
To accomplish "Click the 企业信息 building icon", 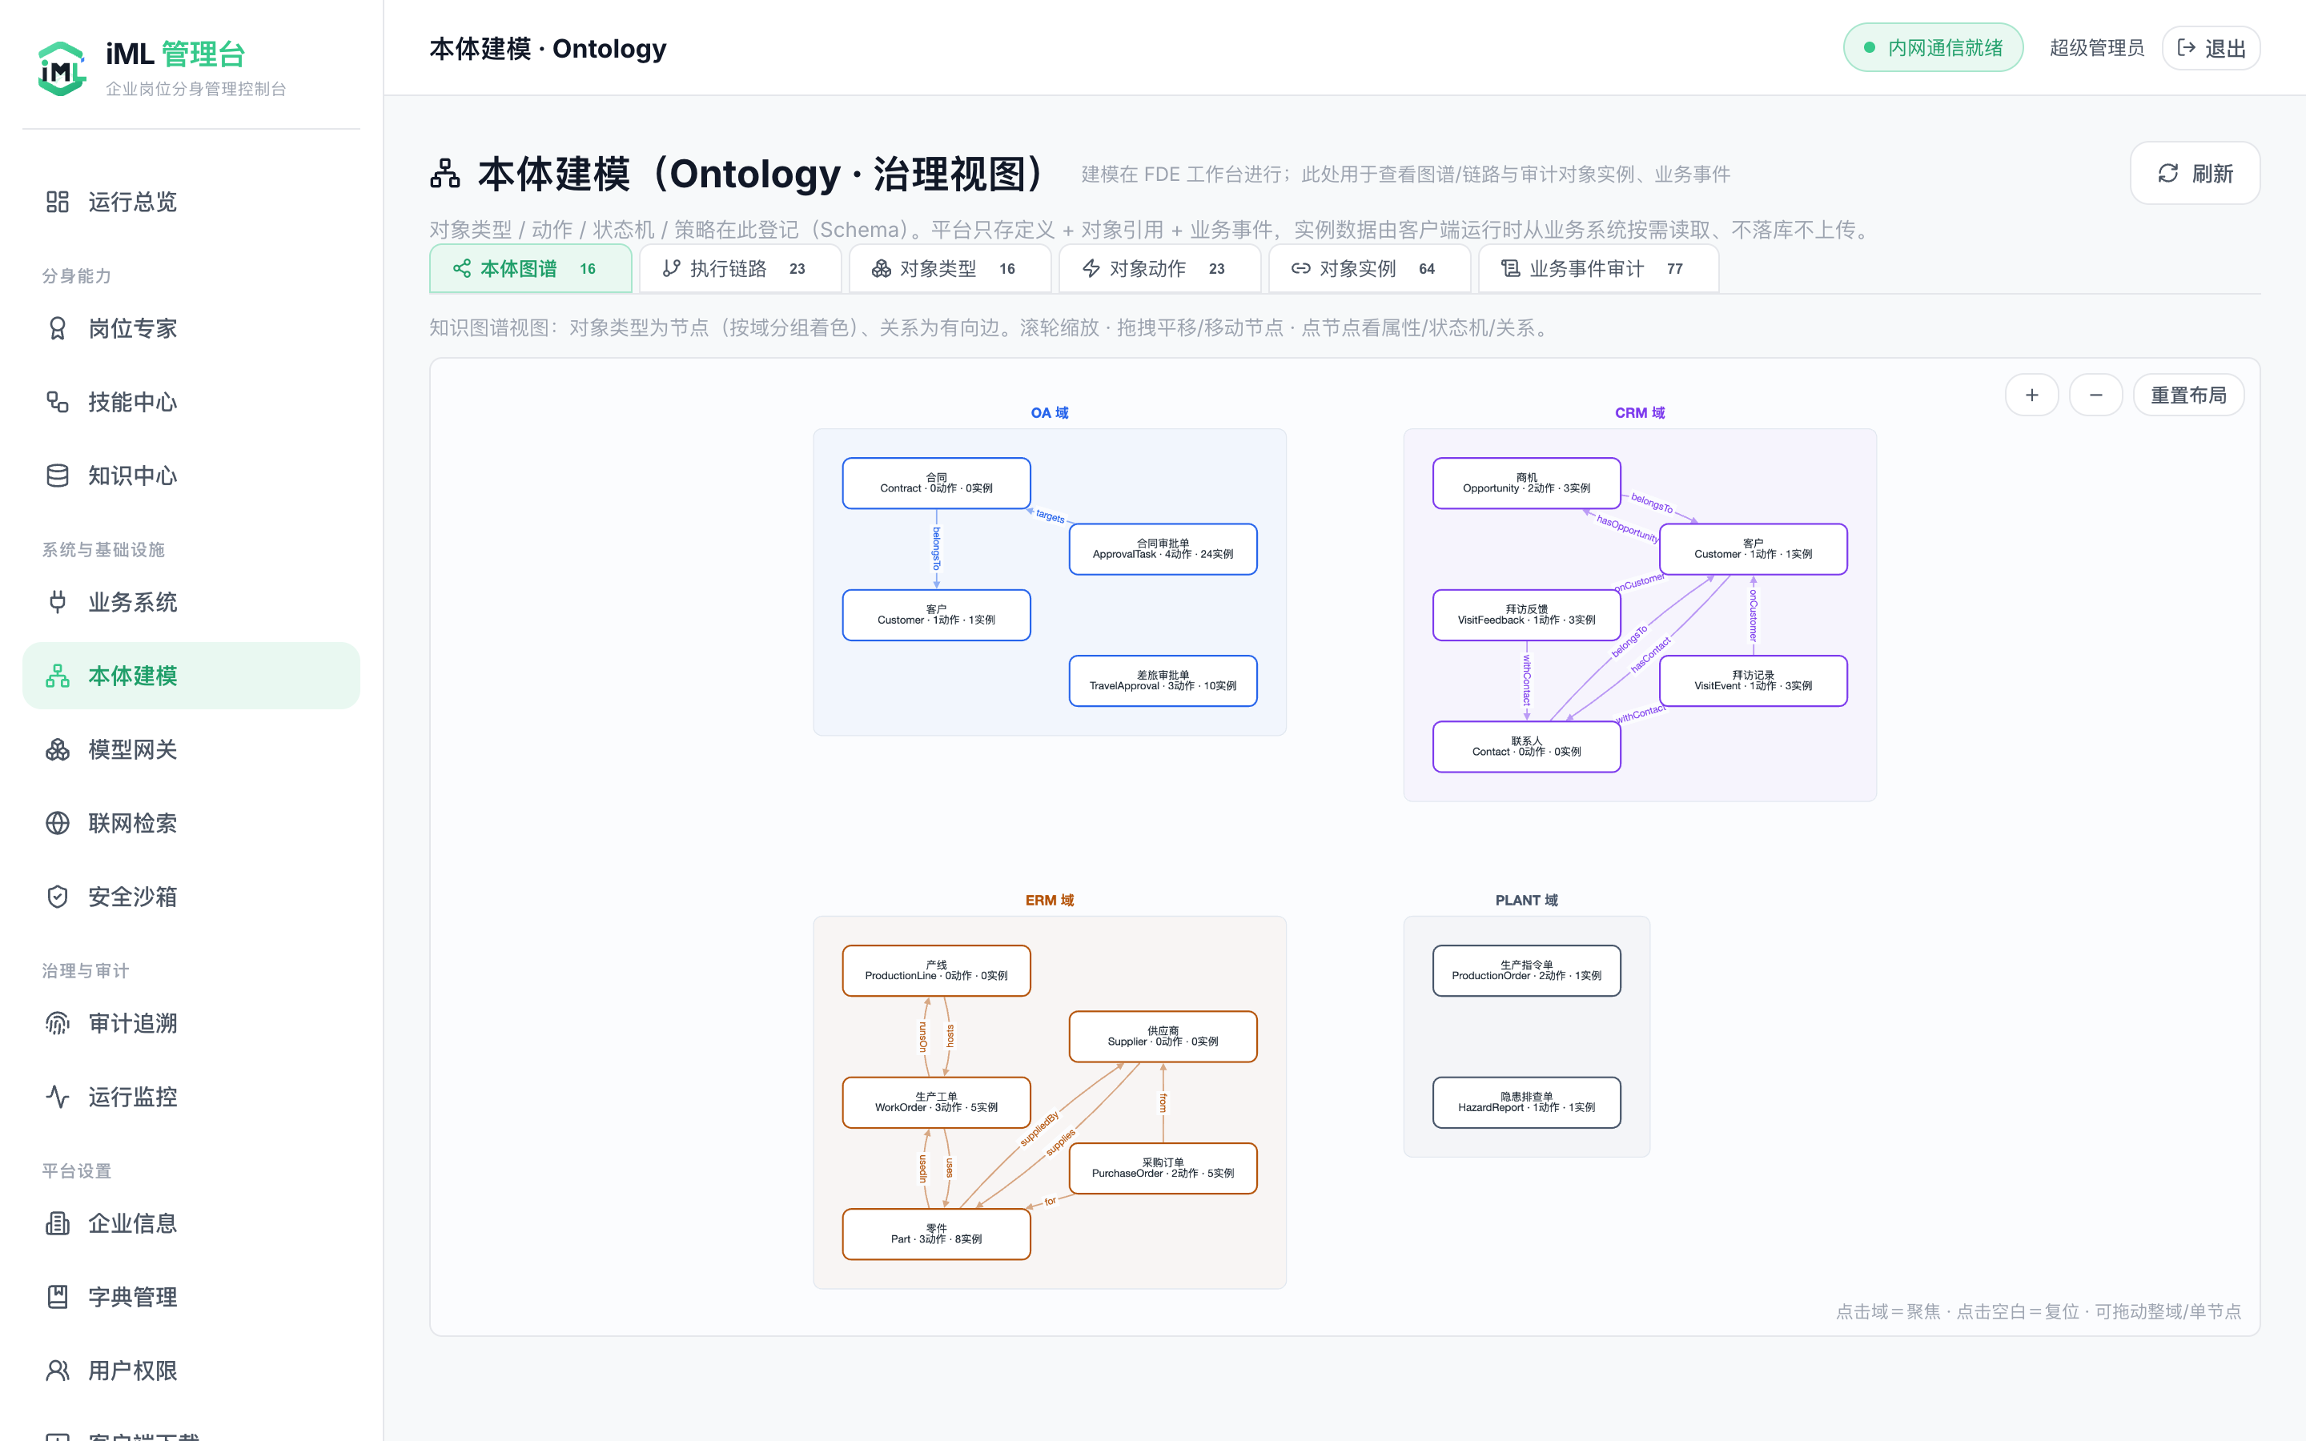I will click(x=57, y=1224).
